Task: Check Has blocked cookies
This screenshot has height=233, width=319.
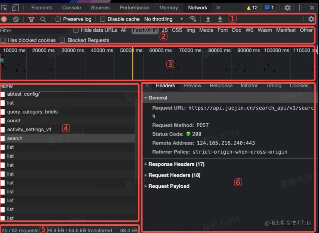Action: tap(3, 40)
